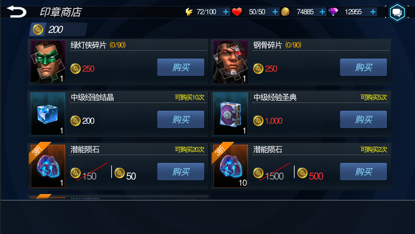The width and height of the screenshot is (415, 234).
Task: Buy single 潜能陨石 for 50
Action: 181,172
